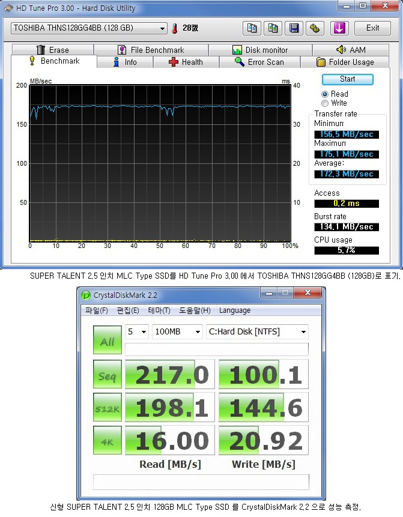
Task: Open the TOSHIBA drive selection dropdown
Action: pyautogui.click(x=89, y=28)
